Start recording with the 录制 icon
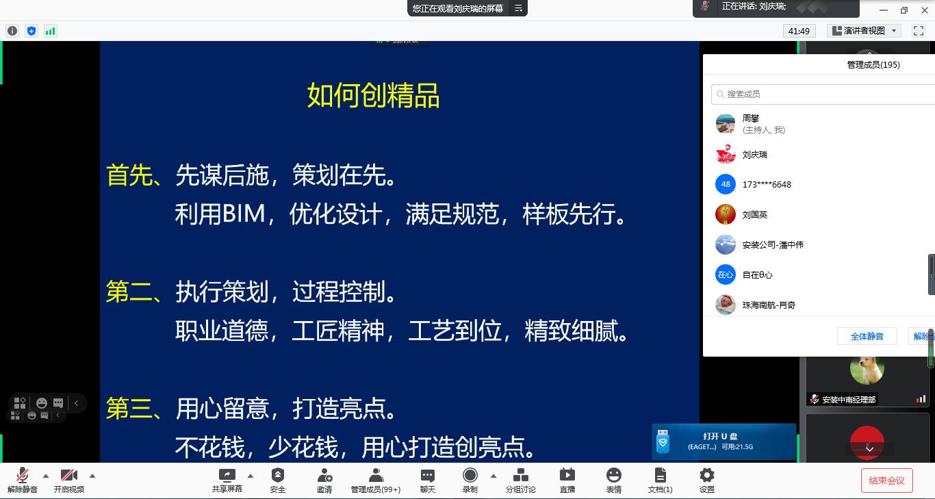 (x=470, y=480)
